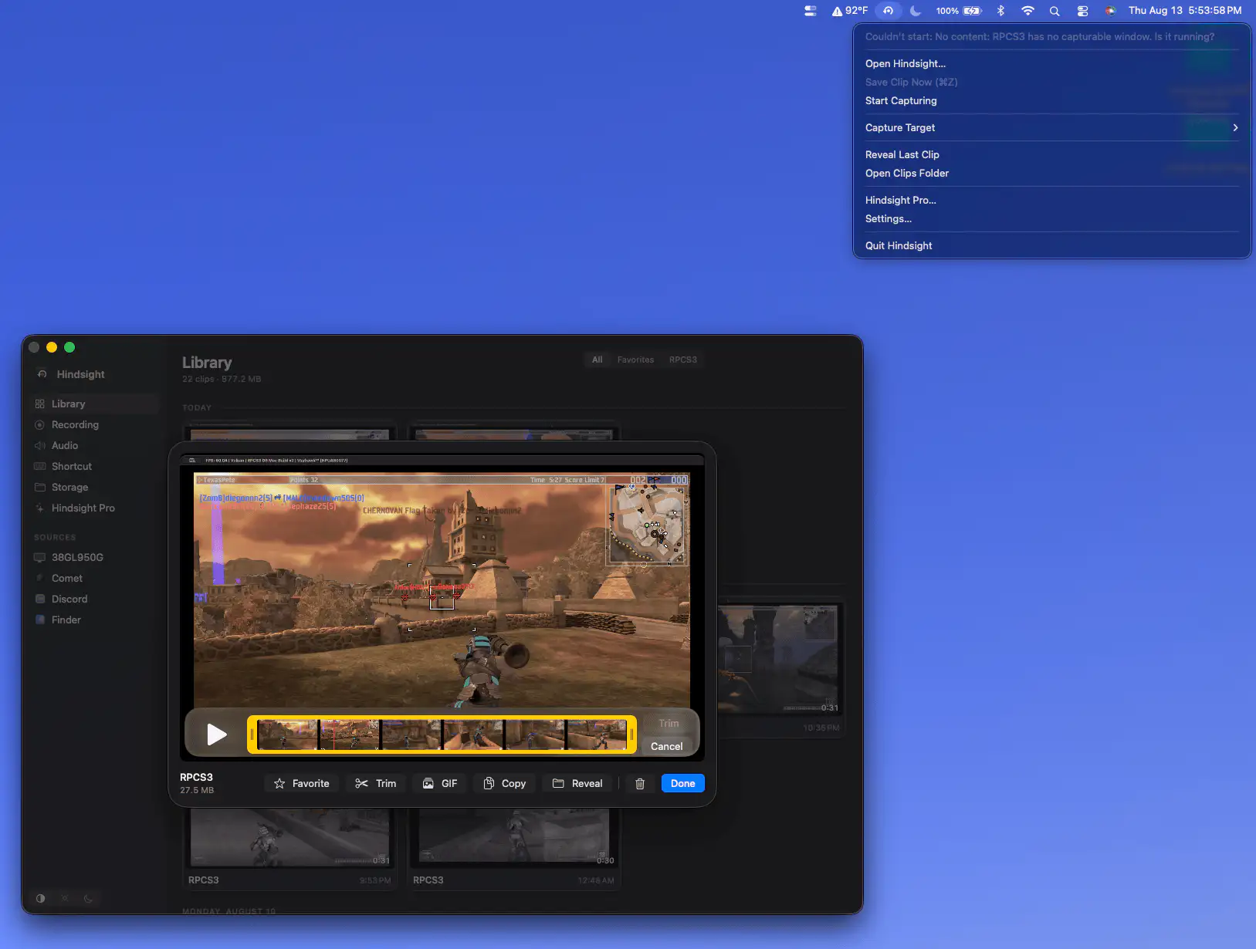The image size is (1256, 949).
Task: Switch to the RPCS3 filter tab
Action: tap(682, 360)
